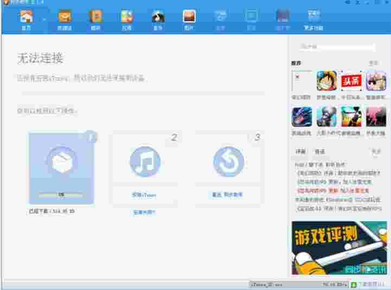Open the straw-hat pirate game app icon

(326, 81)
